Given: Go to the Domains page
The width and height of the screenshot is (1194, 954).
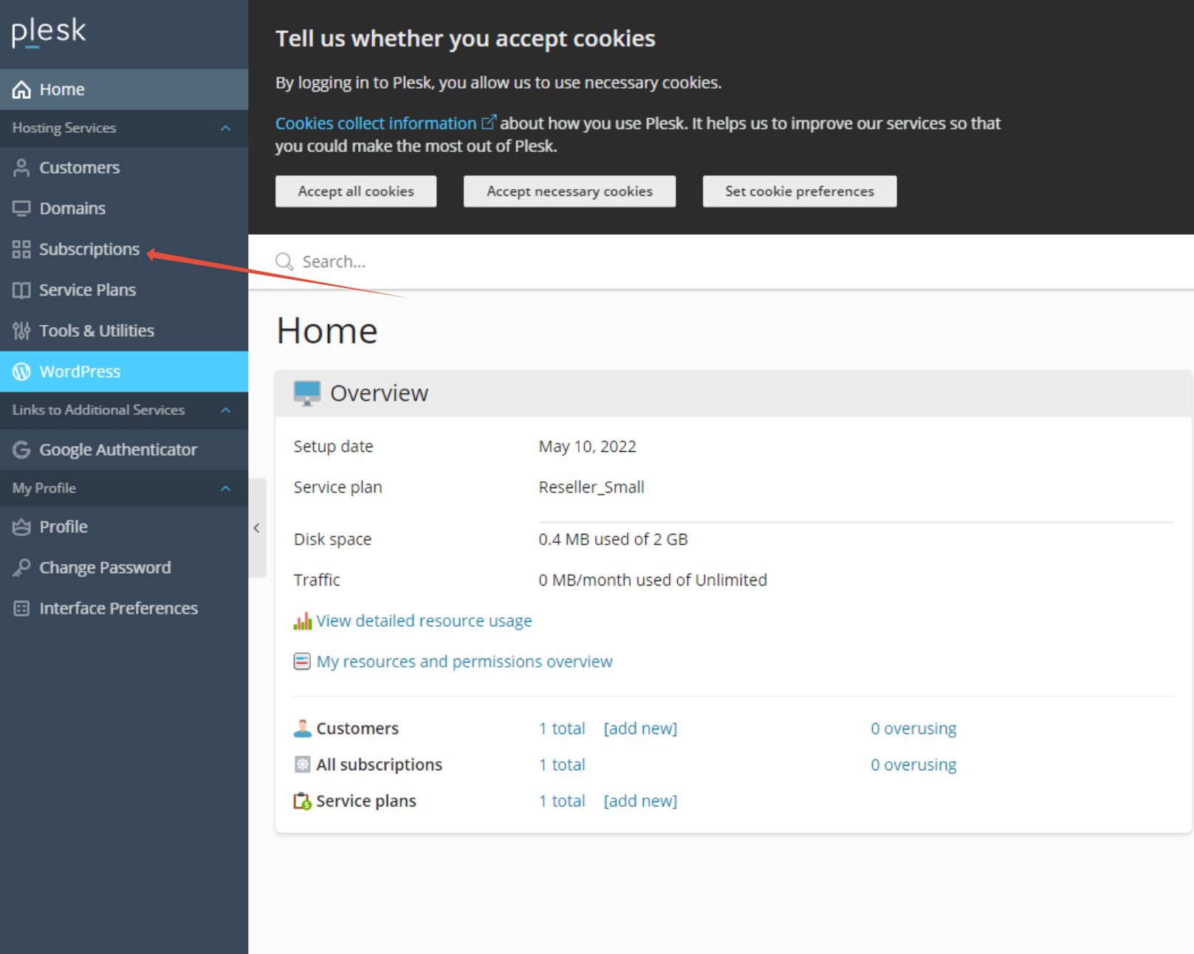Looking at the screenshot, I should pyautogui.click(x=124, y=208).
